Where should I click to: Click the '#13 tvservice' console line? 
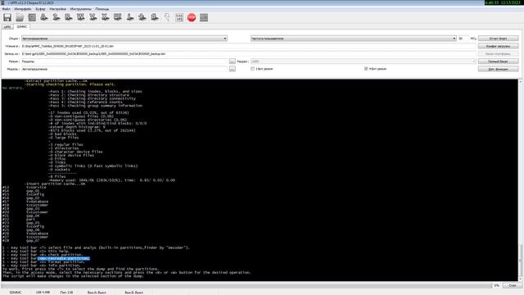[25, 188]
